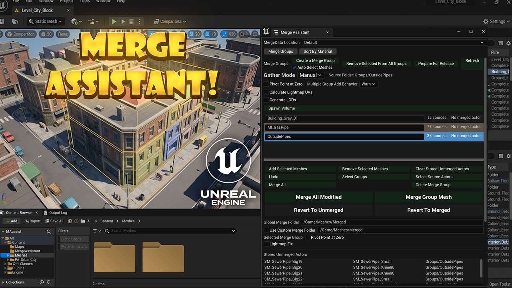Image resolution: width=512 pixels, height=288 pixels.
Task: Go back with Content Browser history arrow
Action: 70,221
